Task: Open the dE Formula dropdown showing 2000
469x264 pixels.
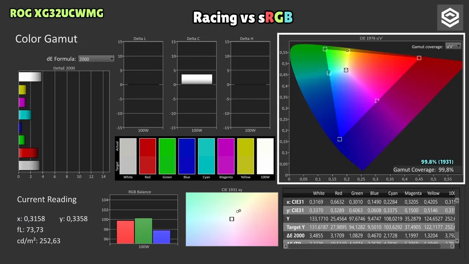Action: pos(96,59)
